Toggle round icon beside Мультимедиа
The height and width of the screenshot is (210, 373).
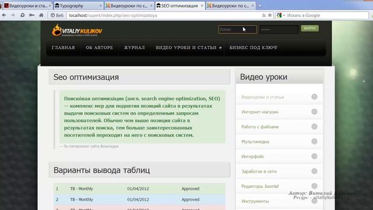pos(314,141)
